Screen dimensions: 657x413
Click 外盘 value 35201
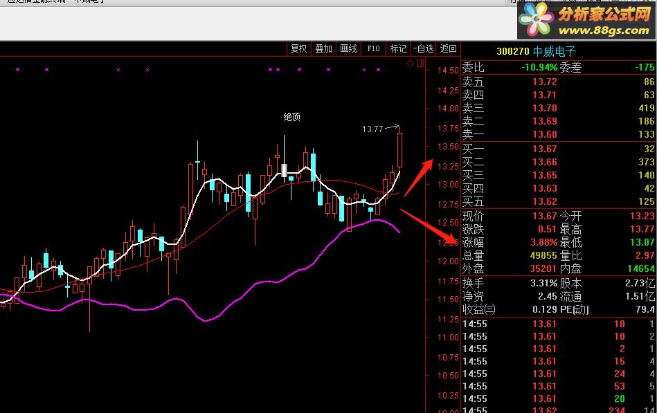pyautogui.click(x=543, y=269)
